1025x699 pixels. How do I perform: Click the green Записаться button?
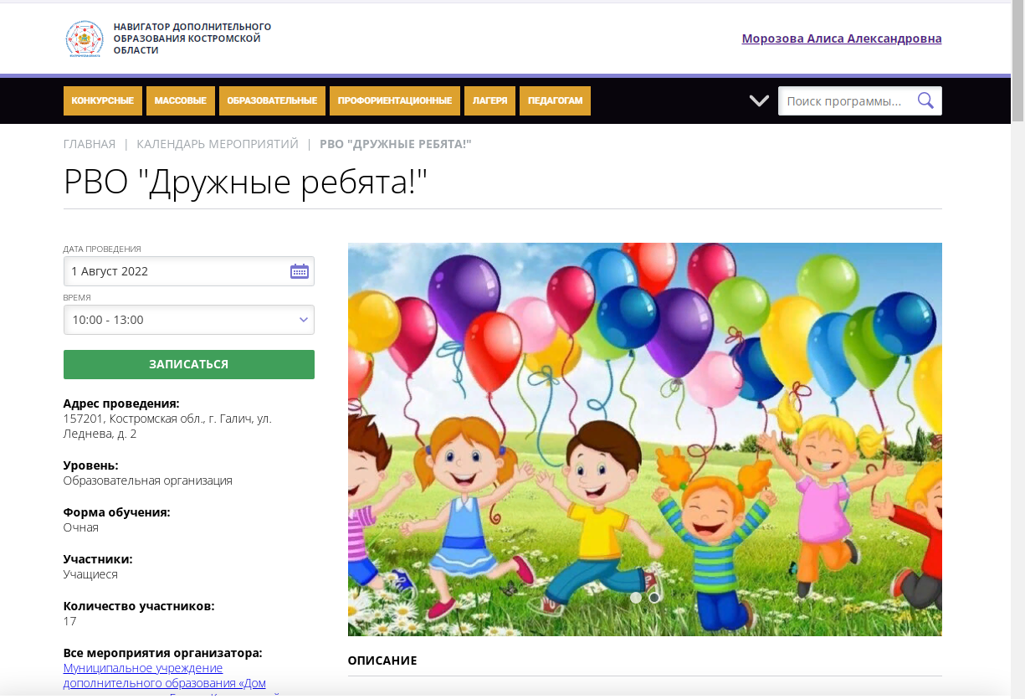189,364
